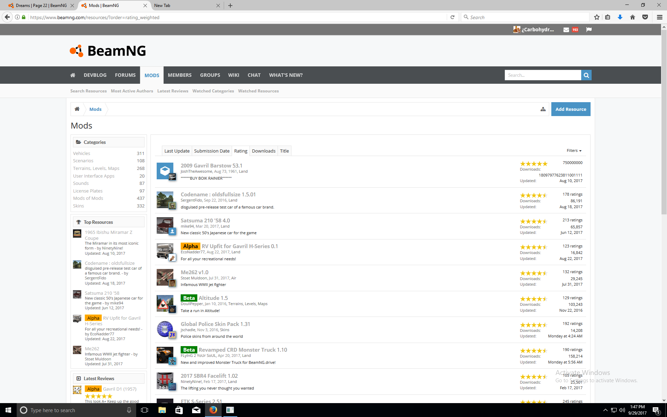
Task: Expand the Filters dropdown
Action: point(574,150)
